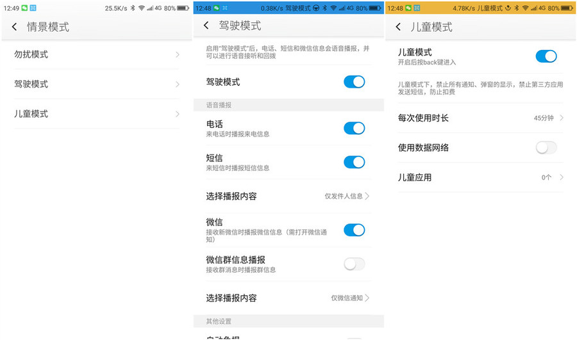Click 开启后按back键进入 hint text

click(x=427, y=62)
